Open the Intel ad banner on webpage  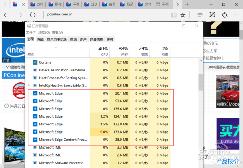click(13, 50)
